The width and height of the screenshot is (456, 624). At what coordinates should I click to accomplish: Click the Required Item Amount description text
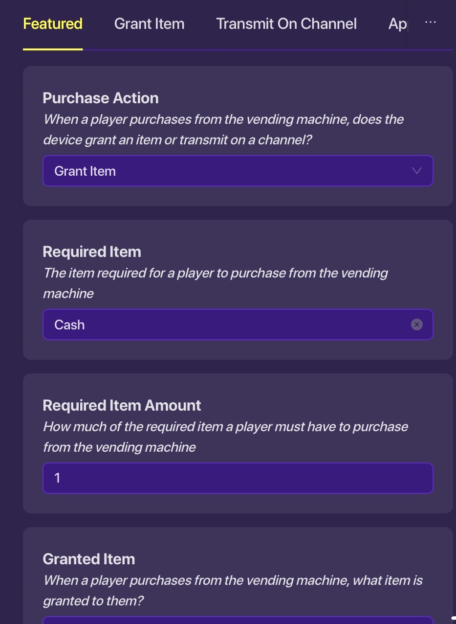(x=225, y=437)
